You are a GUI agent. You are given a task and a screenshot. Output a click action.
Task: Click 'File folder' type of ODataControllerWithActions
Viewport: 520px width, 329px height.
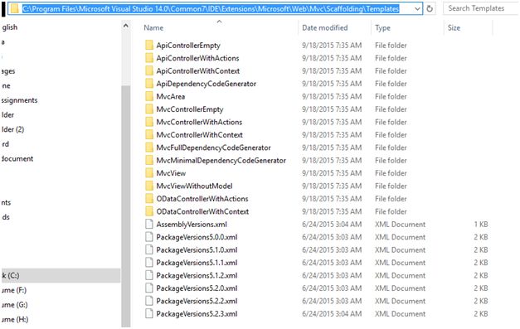391,199
